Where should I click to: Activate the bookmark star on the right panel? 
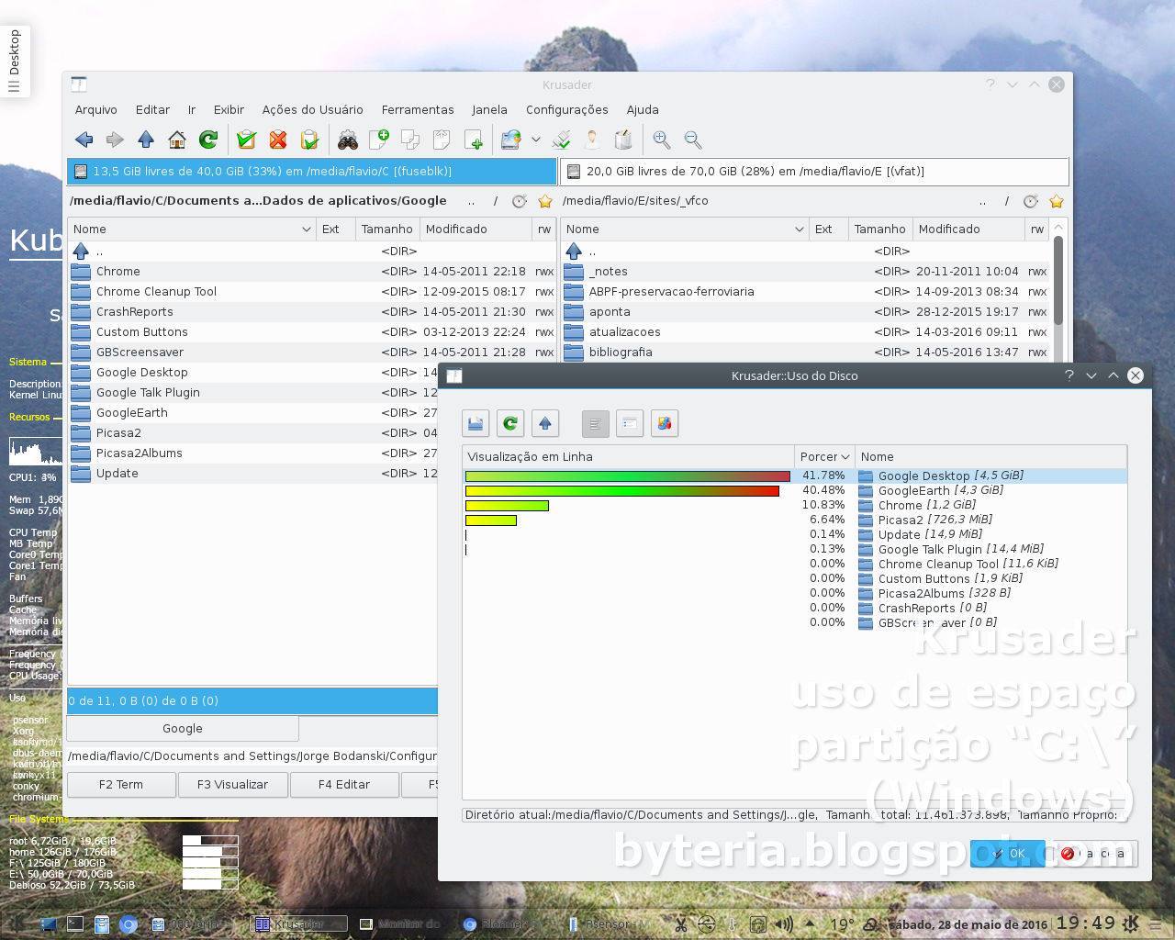click(x=1056, y=201)
